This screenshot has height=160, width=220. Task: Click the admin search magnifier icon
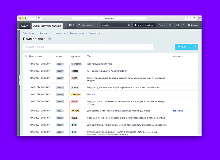129,25
